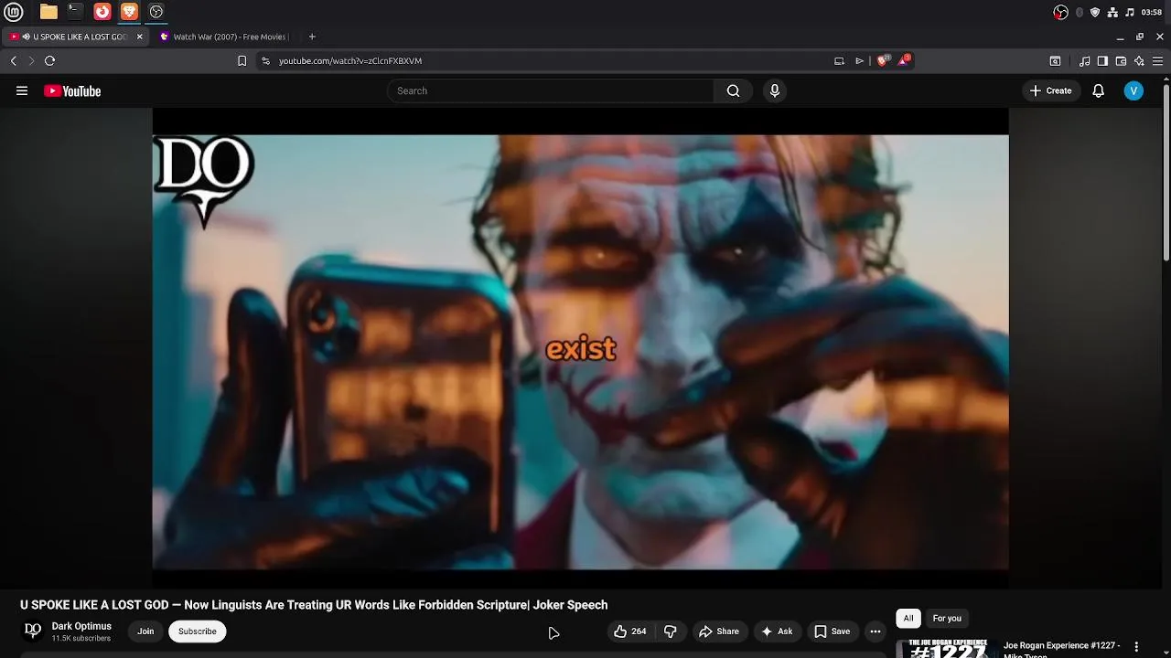Open YouTube notifications bell

pos(1099,90)
